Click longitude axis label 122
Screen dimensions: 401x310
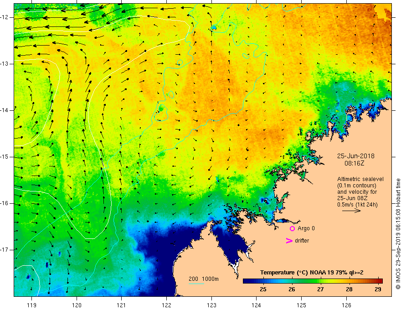pyautogui.click(x=166, y=305)
